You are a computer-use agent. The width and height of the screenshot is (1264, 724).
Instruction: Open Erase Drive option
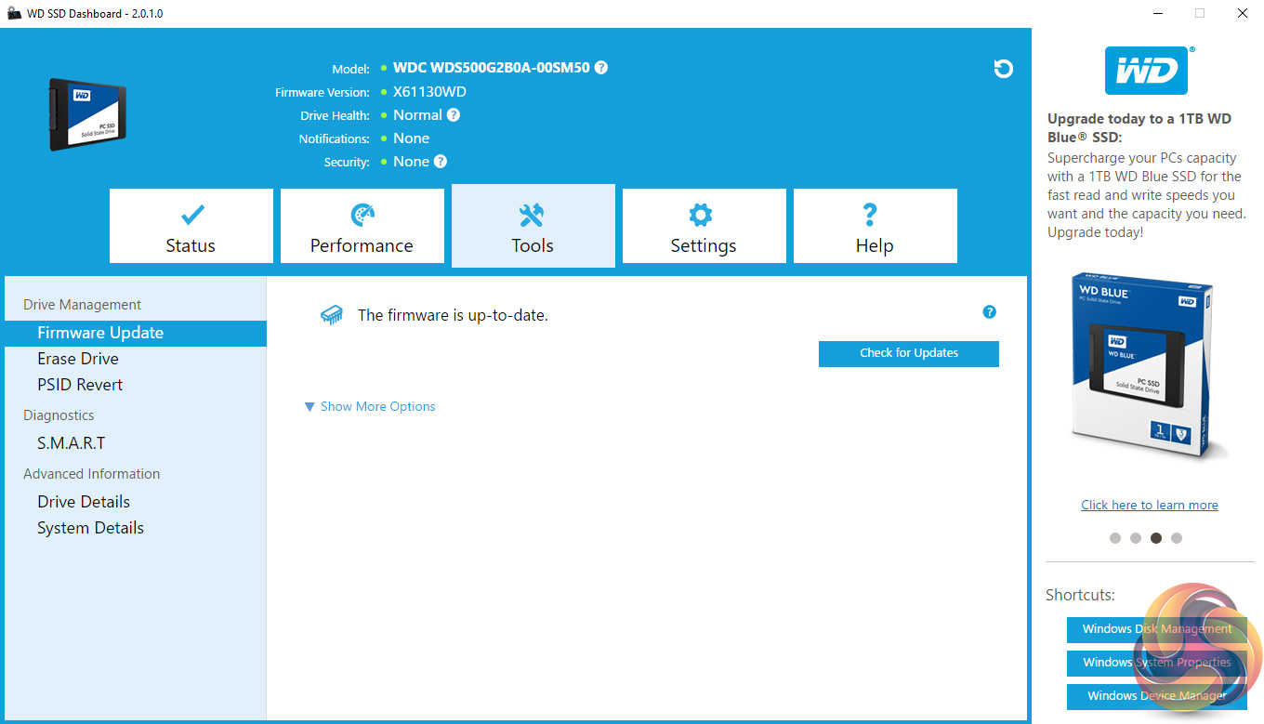[78, 359]
